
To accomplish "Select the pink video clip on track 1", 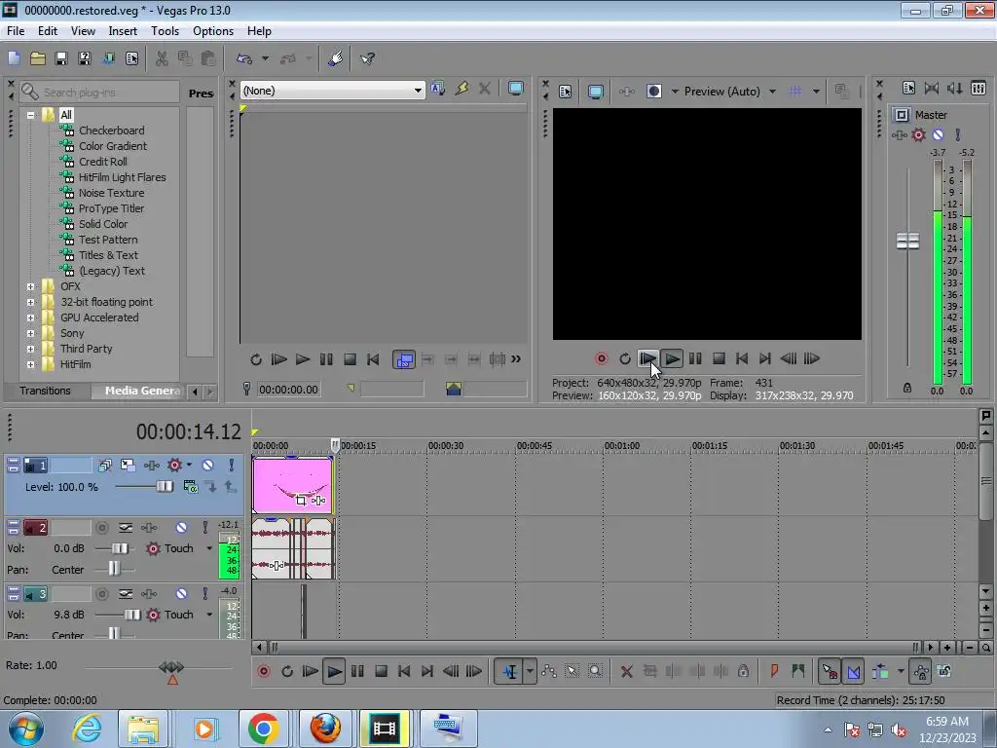I will (x=292, y=485).
